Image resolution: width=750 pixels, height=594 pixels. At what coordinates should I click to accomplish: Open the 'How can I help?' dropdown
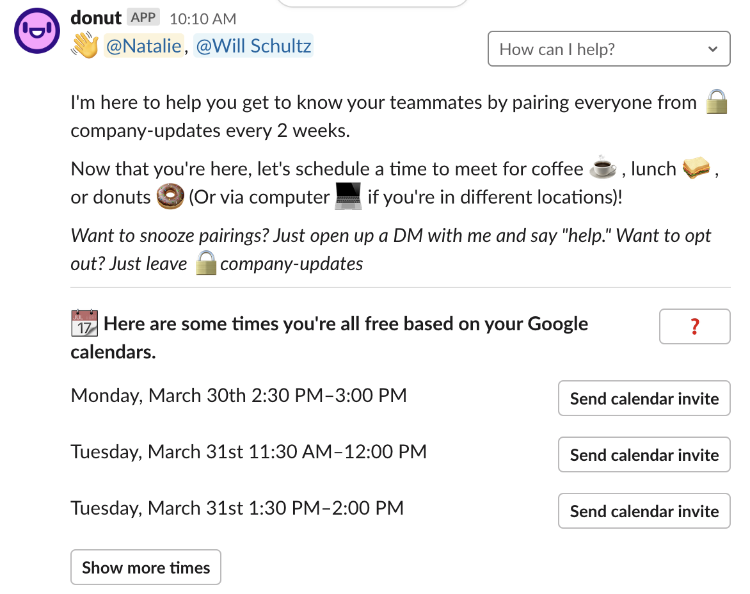tap(609, 49)
